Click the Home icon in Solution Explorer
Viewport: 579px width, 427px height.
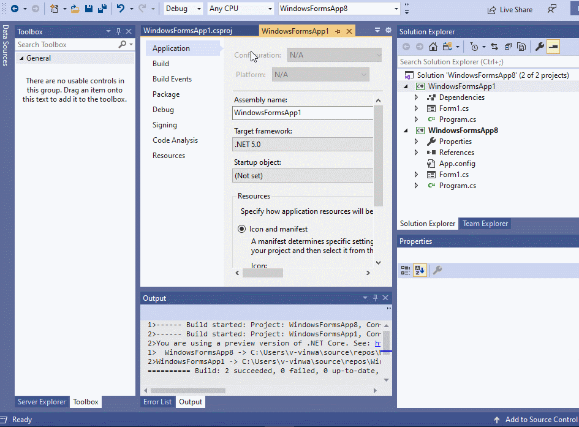433,47
